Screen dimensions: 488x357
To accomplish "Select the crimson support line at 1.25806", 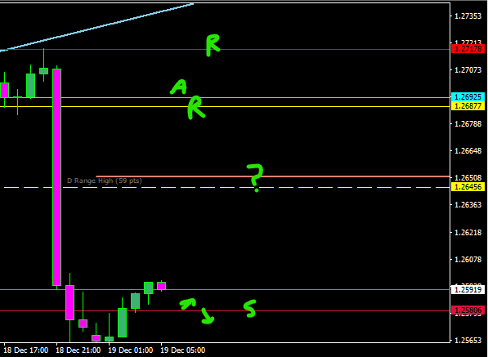I will [225, 310].
